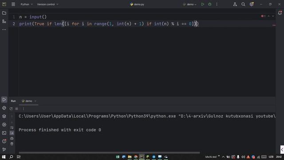Open the Terminal tool window
This screenshot has height=160, width=284.
coord(4,133)
